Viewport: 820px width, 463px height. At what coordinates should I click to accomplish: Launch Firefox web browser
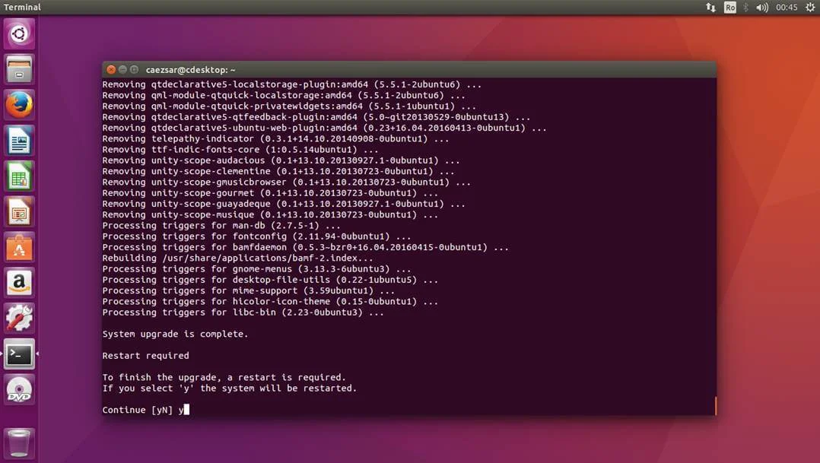(19, 105)
